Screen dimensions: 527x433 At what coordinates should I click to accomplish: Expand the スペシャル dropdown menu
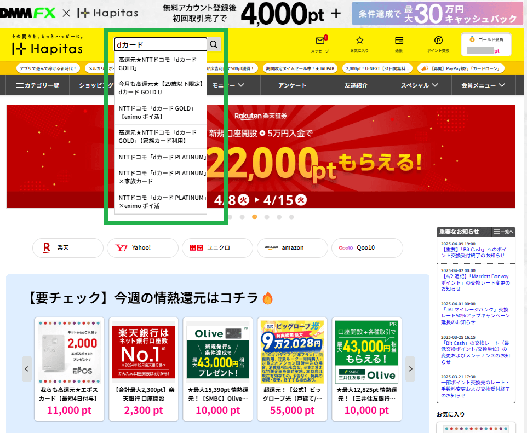(419, 85)
